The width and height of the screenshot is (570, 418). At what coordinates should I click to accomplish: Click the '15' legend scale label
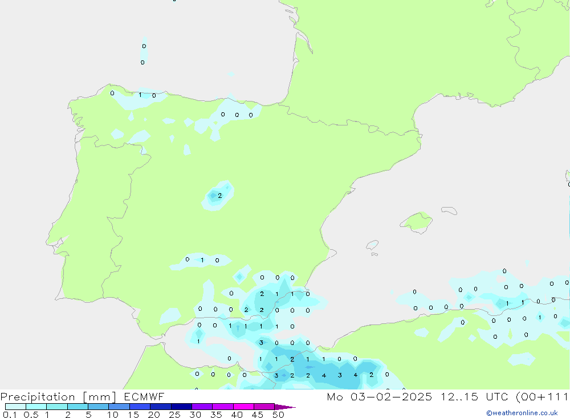click(x=133, y=415)
